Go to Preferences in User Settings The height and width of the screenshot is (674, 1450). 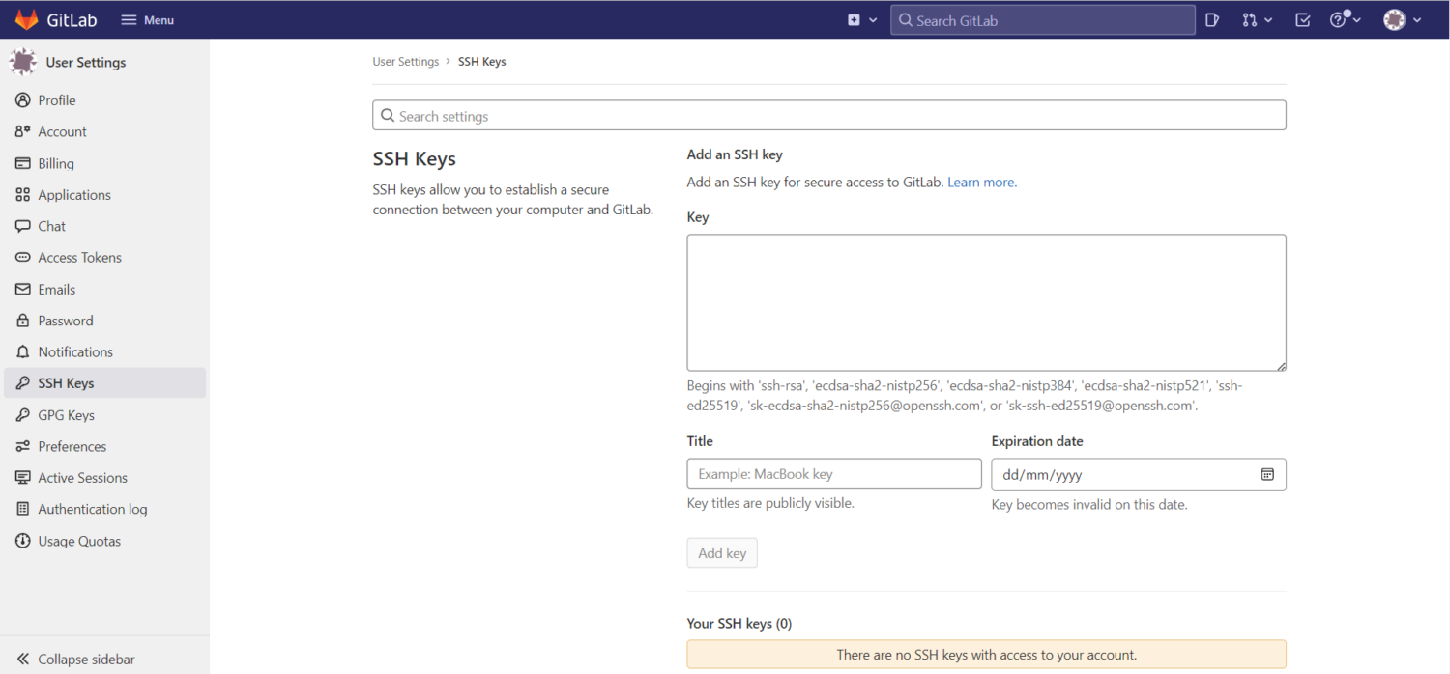[72, 446]
